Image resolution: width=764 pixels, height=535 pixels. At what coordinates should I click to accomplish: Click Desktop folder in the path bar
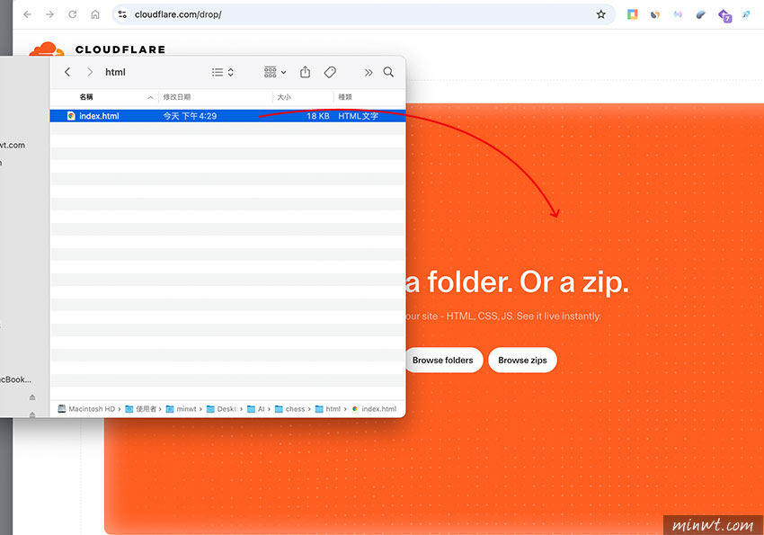pos(222,409)
